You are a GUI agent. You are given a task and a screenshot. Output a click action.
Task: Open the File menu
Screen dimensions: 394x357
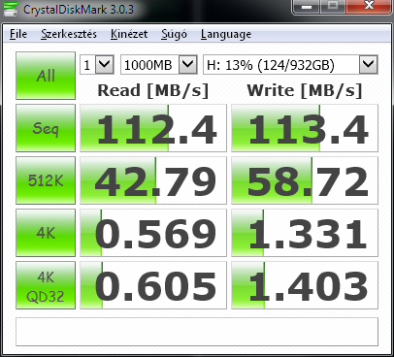[18, 34]
